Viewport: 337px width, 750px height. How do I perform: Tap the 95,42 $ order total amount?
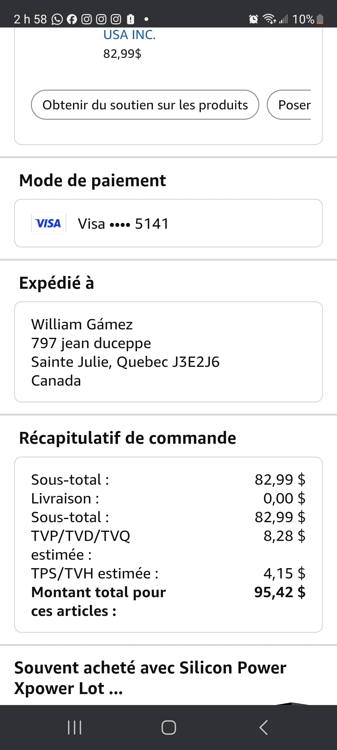click(x=280, y=592)
